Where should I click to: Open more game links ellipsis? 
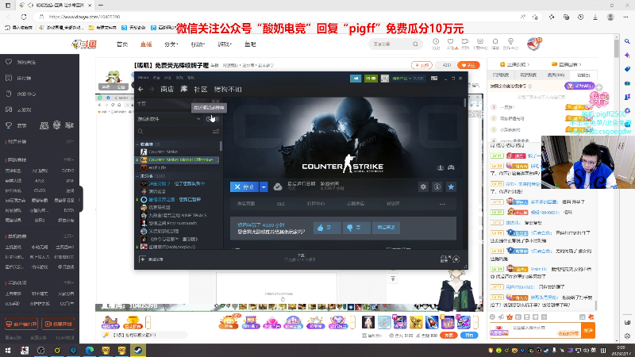[442, 204]
